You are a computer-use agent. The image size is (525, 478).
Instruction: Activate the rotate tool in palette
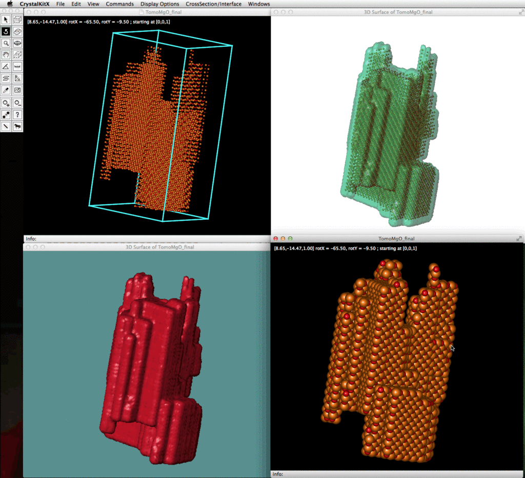6,32
